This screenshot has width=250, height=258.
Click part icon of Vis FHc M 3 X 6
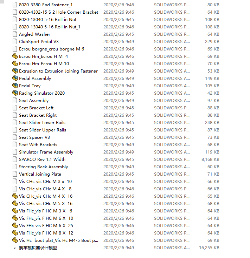[x=15, y=211]
